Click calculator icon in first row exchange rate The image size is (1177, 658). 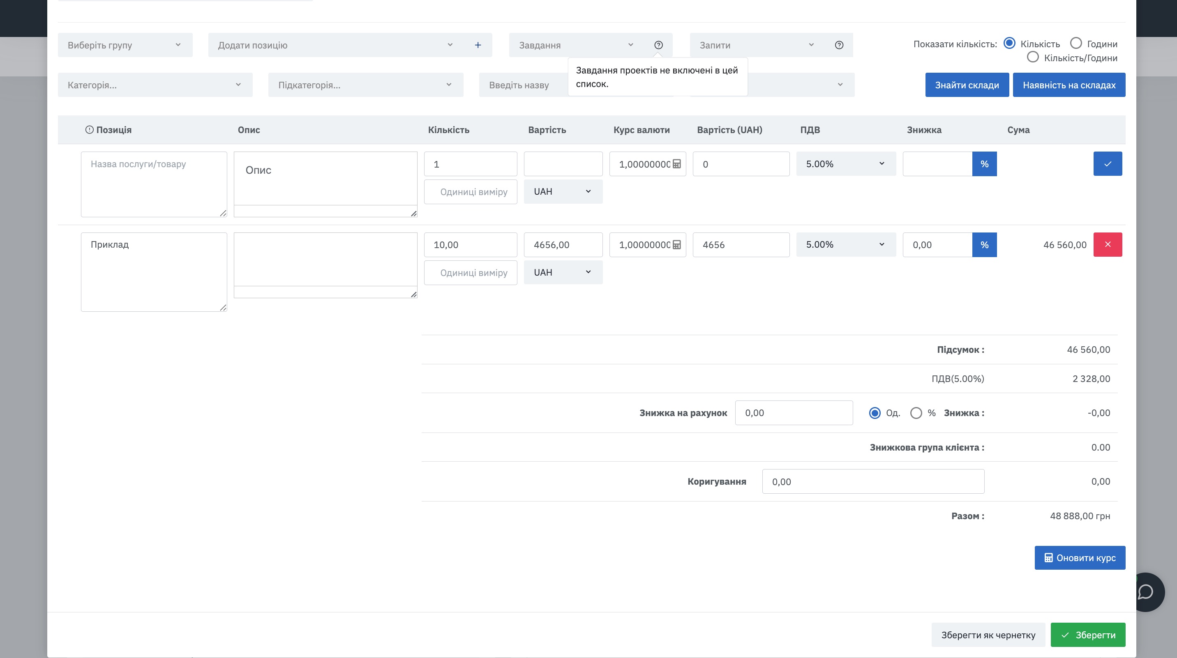tap(677, 164)
